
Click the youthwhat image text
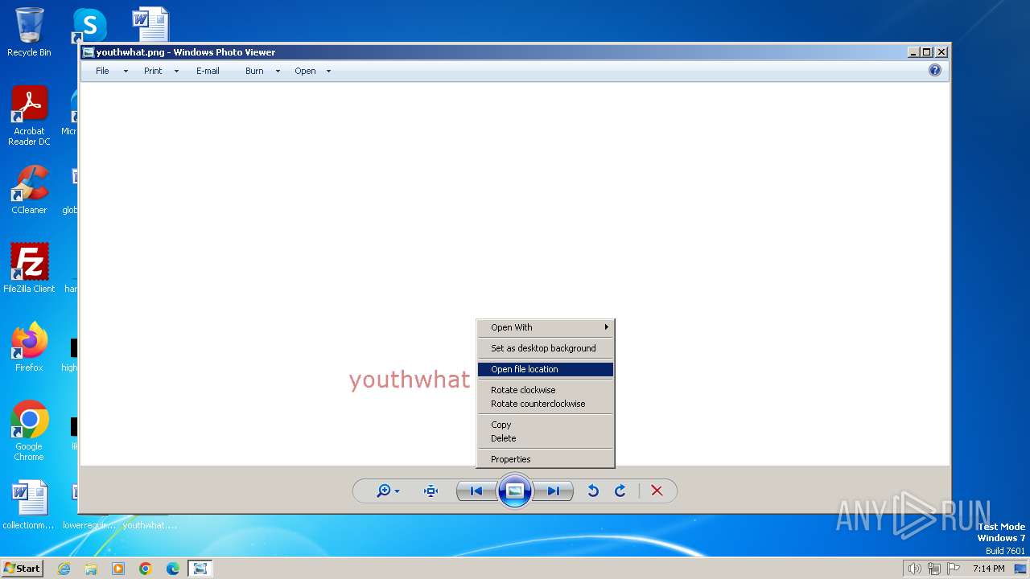click(x=410, y=380)
